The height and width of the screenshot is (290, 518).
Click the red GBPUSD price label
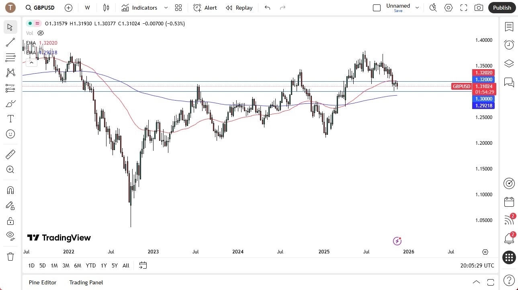(x=461, y=86)
